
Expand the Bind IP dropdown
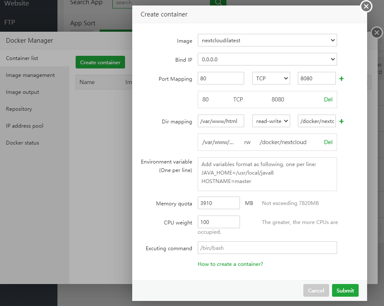267,60
